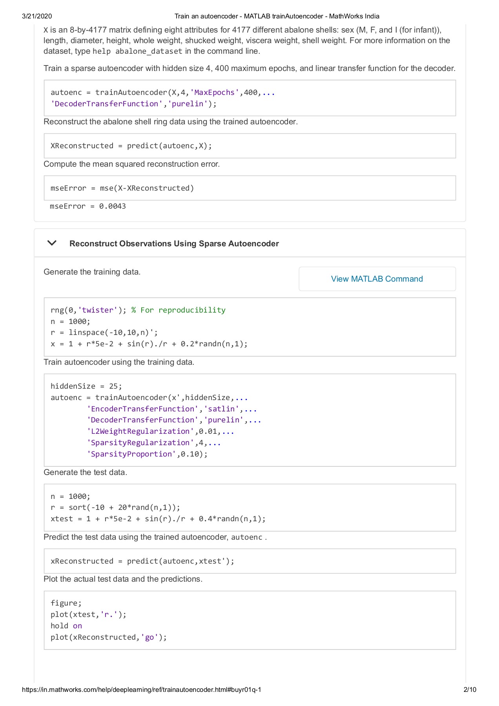Click the mseError = mse code block
The width and height of the screenshot is (499, 706).
[122, 188]
